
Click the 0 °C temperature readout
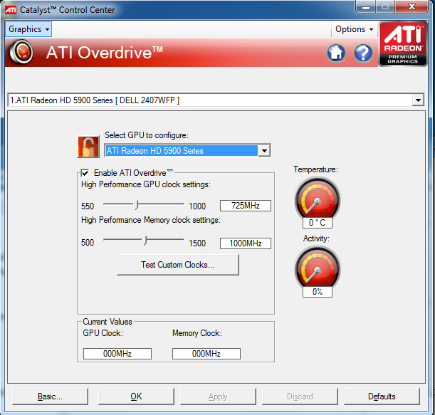click(x=318, y=223)
